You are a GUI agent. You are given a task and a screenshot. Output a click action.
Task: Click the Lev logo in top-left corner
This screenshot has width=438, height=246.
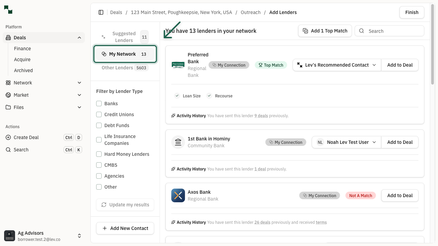[x=8, y=10]
